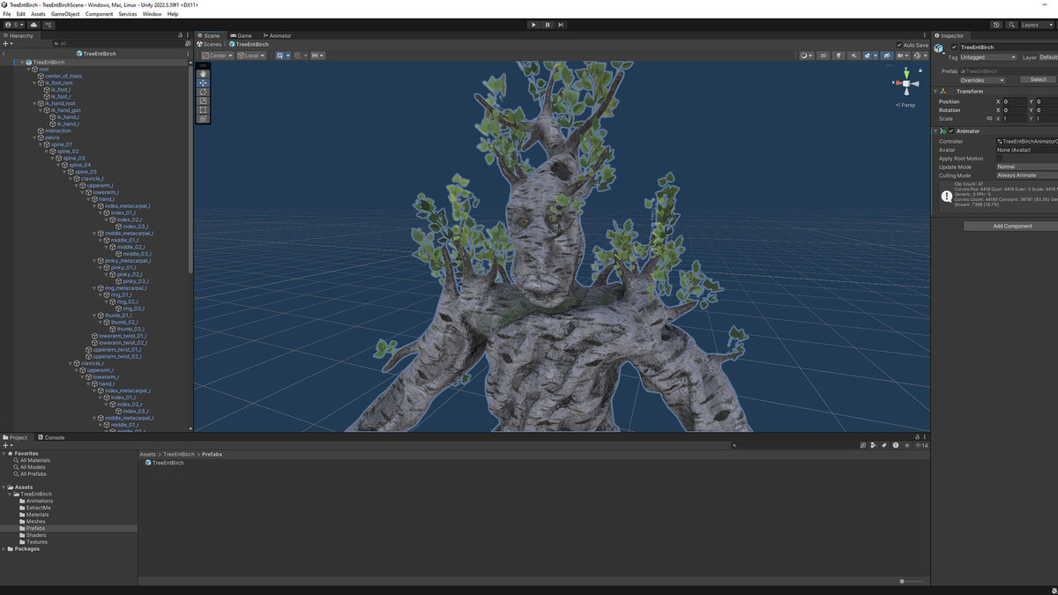1058x595 pixels.
Task: Open version control icon in toolbar
Action: click(x=48, y=25)
